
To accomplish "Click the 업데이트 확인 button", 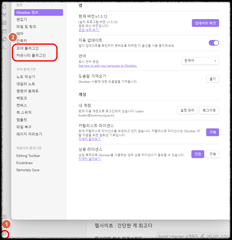I will pyautogui.click(x=205, y=23).
